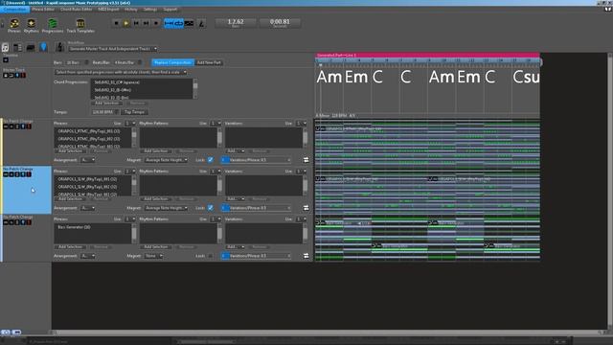613x345 pixels.
Task: Click the Tap Tempo button
Action: click(x=134, y=112)
